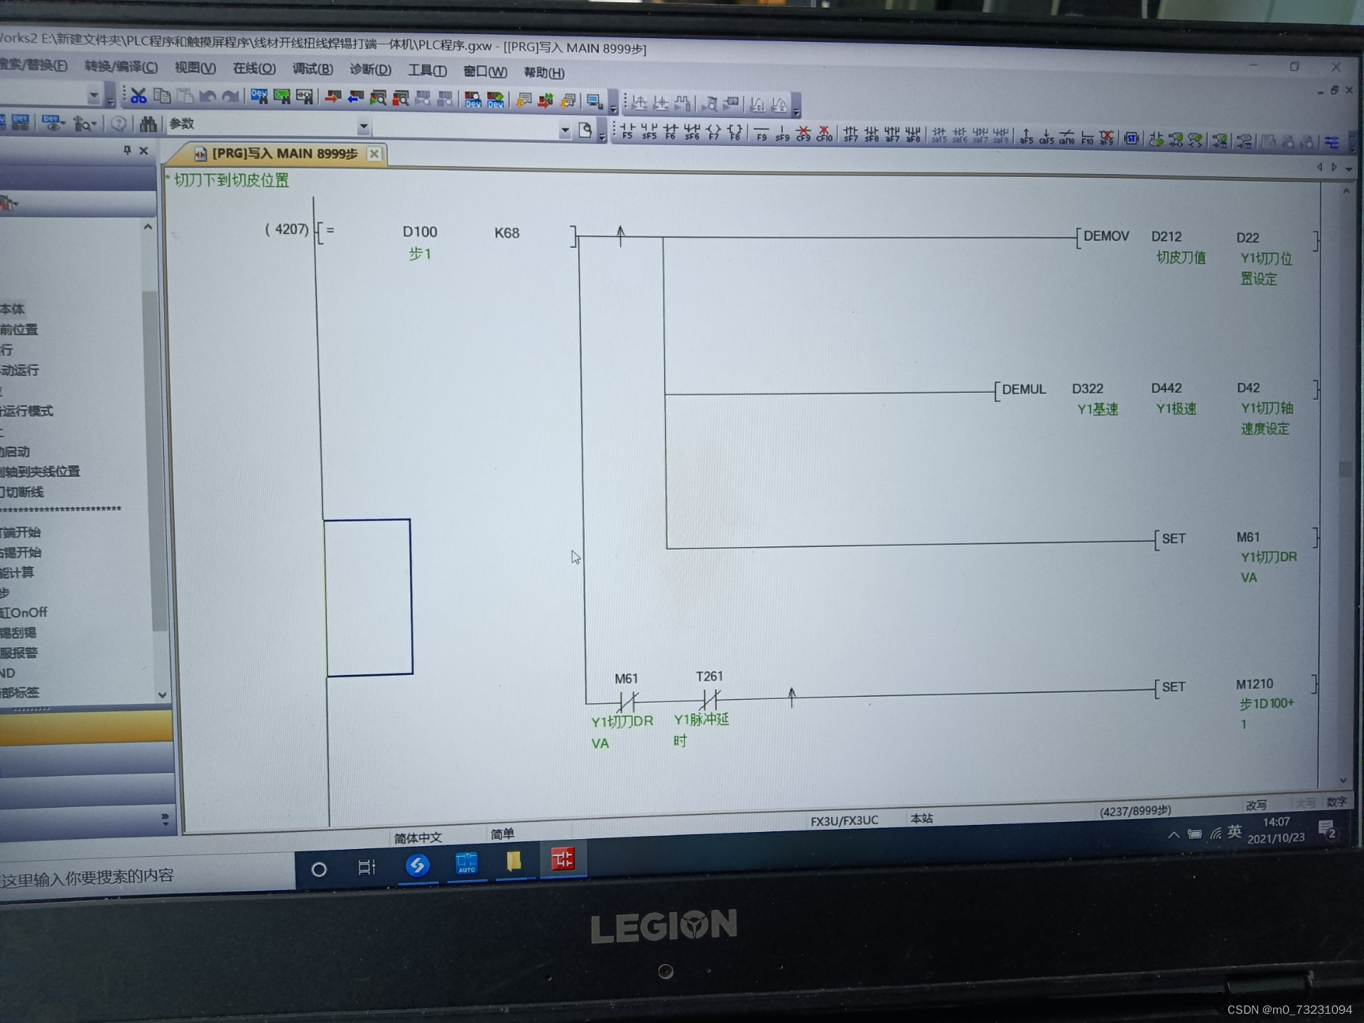
Task: Insert application instruction with F8 icon
Action: 735,133
